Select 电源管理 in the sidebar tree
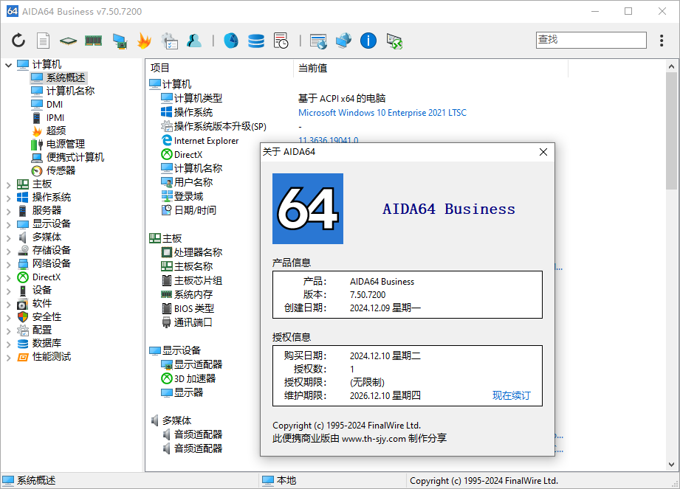This screenshot has height=489, width=680. (66, 145)
